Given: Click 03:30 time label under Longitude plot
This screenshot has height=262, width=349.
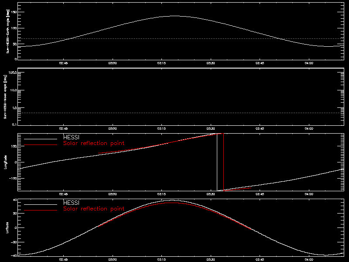Looking at the screenshot, I should click(x=211, y=194).
